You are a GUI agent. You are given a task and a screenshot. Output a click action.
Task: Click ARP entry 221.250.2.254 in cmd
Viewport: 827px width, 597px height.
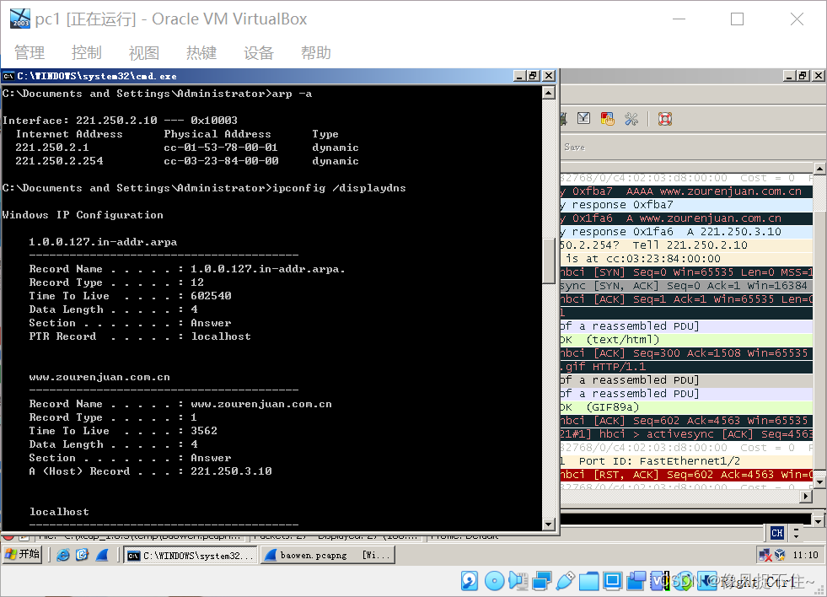coord(59,161)
